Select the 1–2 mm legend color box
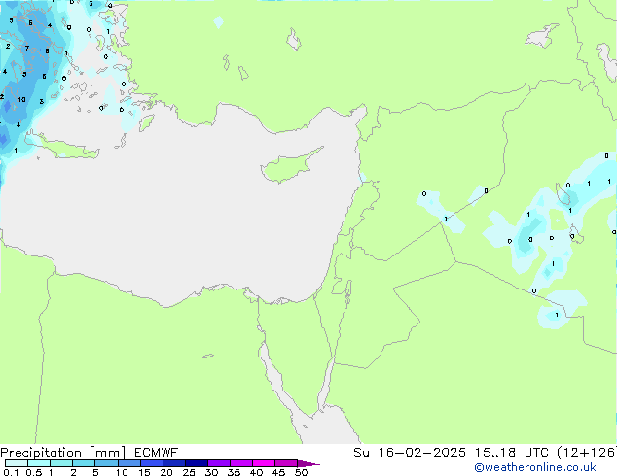The image size is (617, 476). point(61,463)
